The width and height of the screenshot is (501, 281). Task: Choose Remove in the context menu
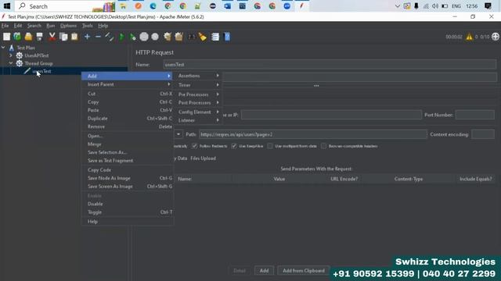point(128,126)
